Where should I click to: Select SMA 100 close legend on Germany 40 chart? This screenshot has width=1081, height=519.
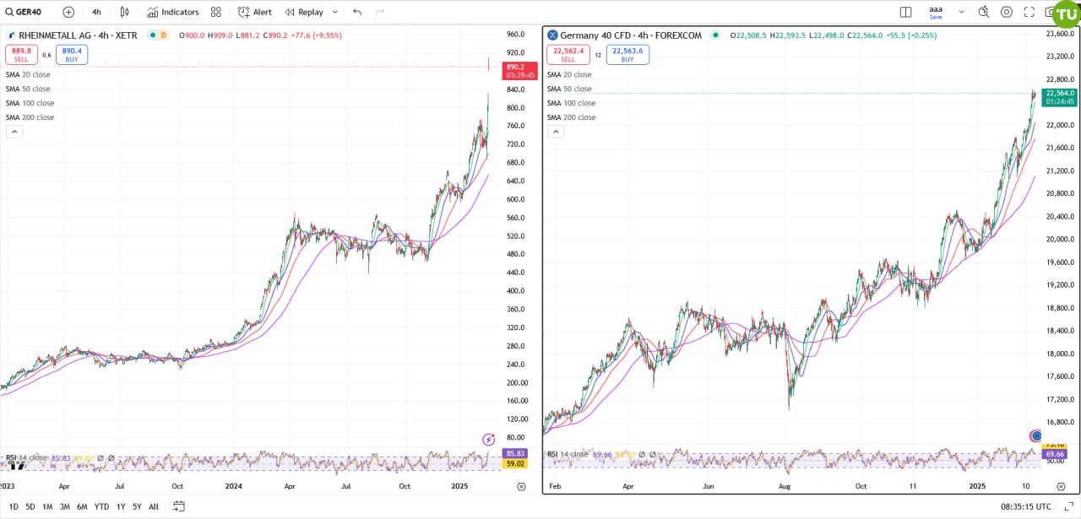pos(571,103)
